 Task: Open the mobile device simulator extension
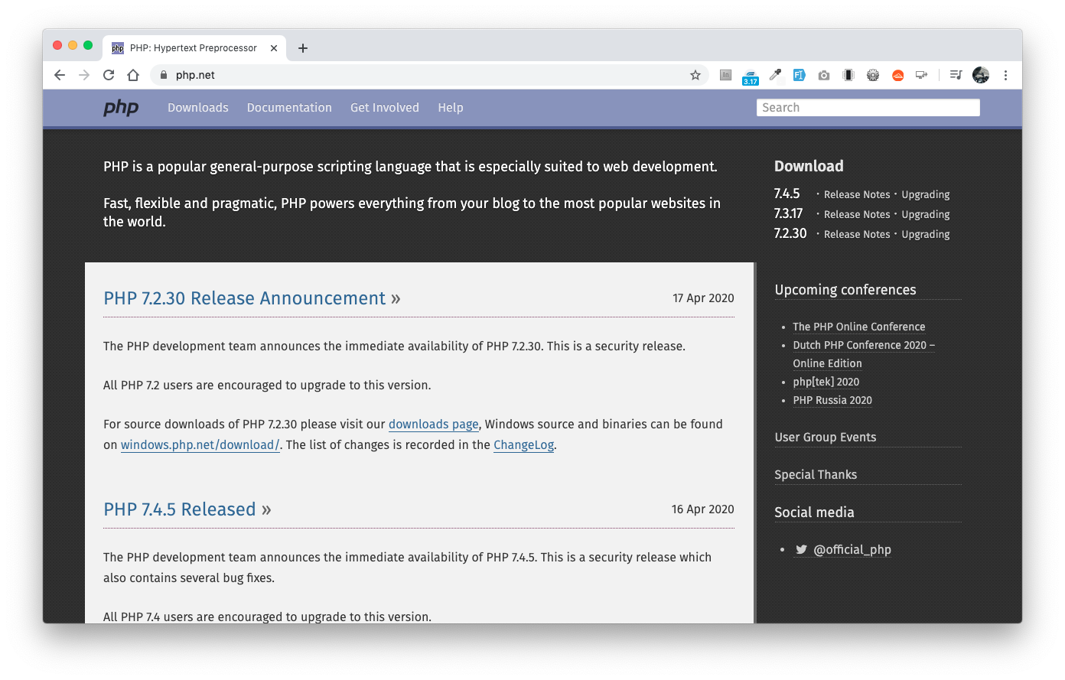click(x=848, y=75)
